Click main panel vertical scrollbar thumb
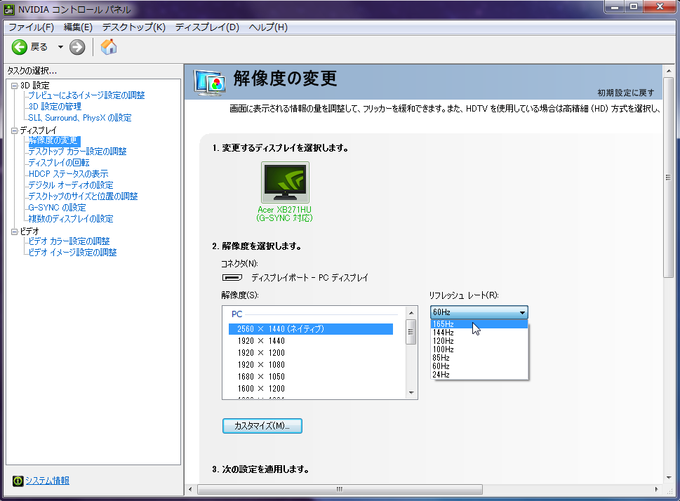Viewport: 680px width, 501px height. tap(668, 177)
